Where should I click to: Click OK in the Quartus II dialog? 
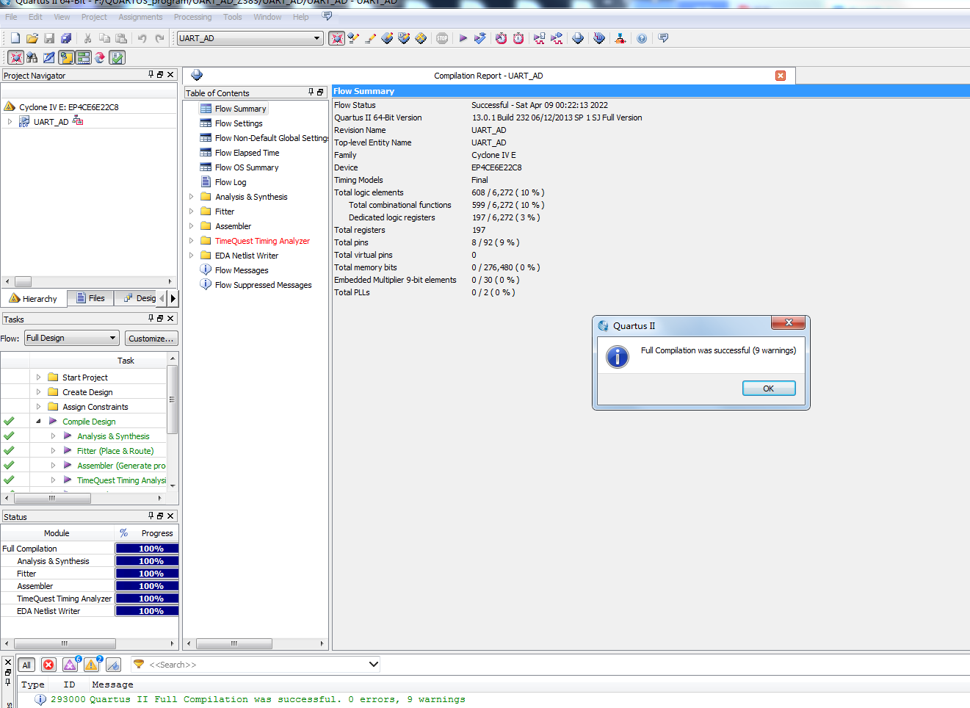[768, 389]
